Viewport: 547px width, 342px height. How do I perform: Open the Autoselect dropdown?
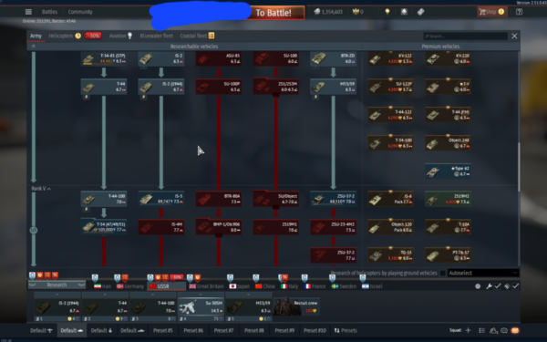point(483,273)
